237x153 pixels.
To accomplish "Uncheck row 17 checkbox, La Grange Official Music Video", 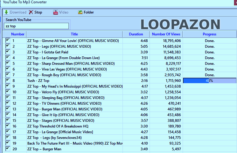I will pyautogui.click(x=8, y=132).
